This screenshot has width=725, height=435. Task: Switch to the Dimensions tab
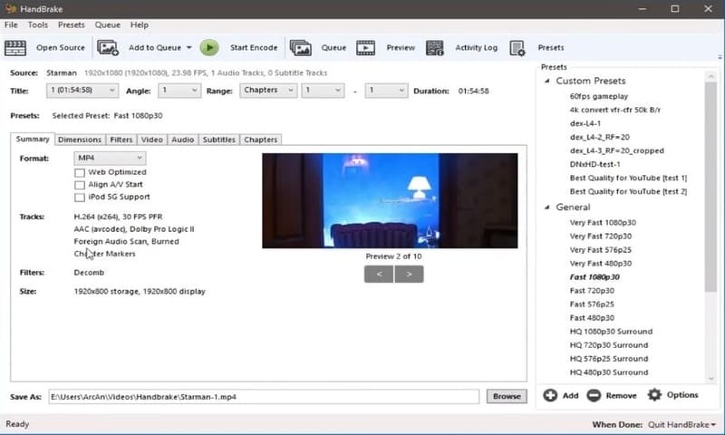[80, 140]
